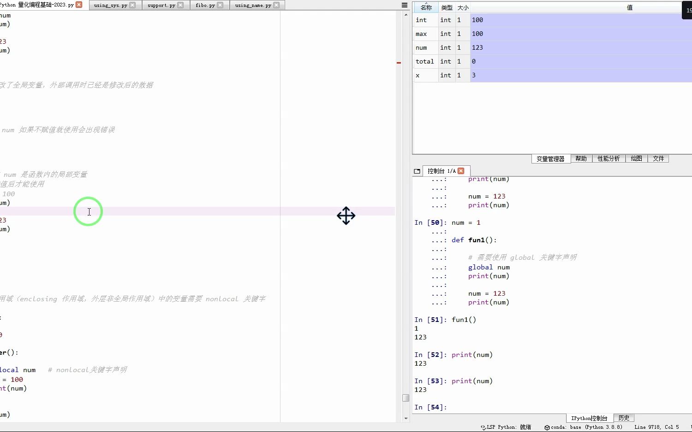
Task: Close the fibo.py editor tab
Action: [x=220, y=5]
